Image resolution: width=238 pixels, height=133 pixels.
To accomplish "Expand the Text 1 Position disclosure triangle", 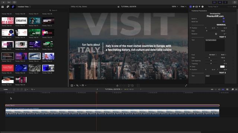I will click(x=190, y=69).
